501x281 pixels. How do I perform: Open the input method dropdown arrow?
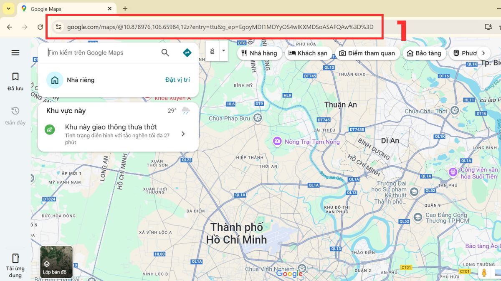[223, 51]
